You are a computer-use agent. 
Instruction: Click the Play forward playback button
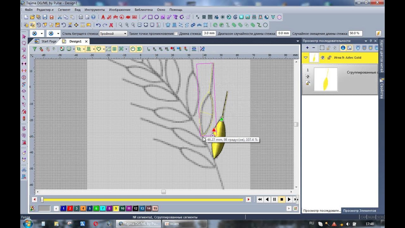tap(289, 199)
